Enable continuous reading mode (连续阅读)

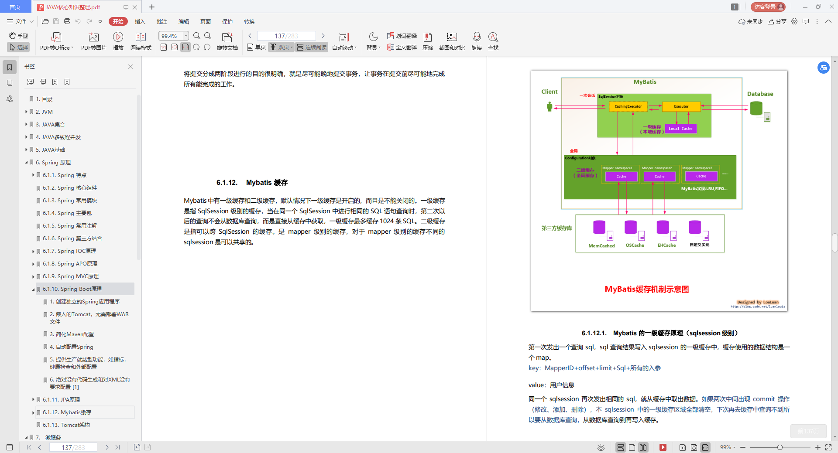point(311,47)
